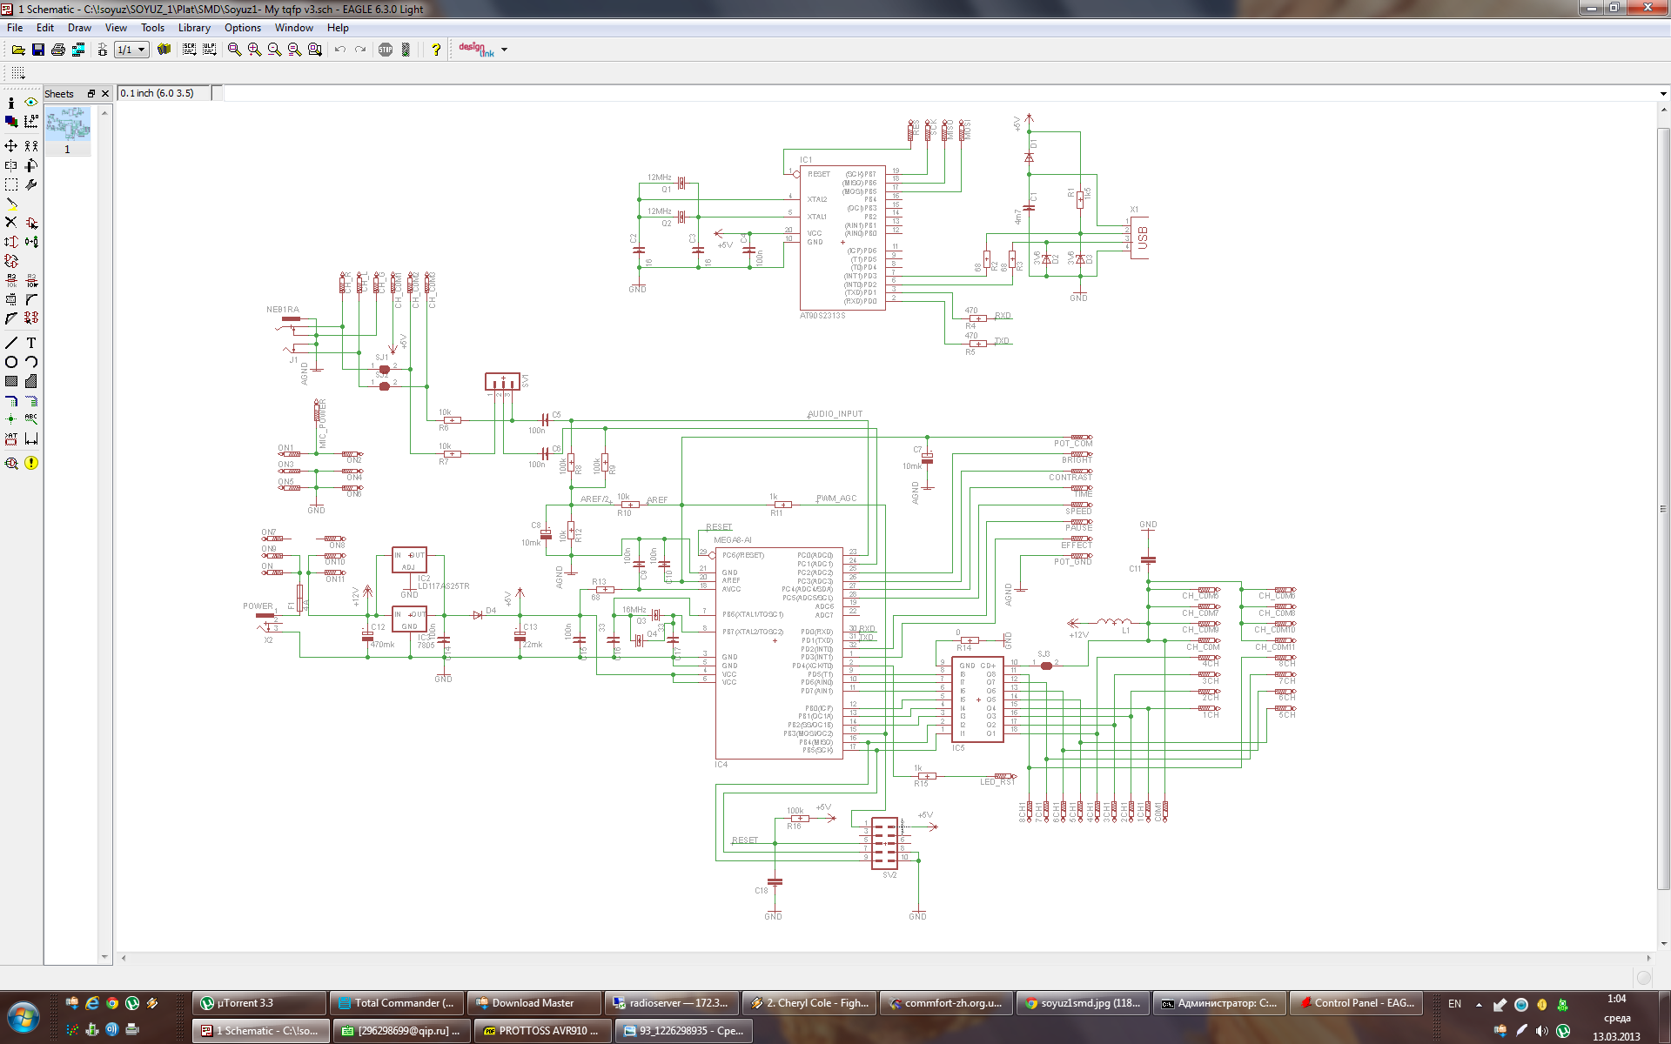This screenshot has height=1044, width=1671.
Task: Click the Save (floppy disk) icon
Action: pyautogui.click(x=38, y=50)
